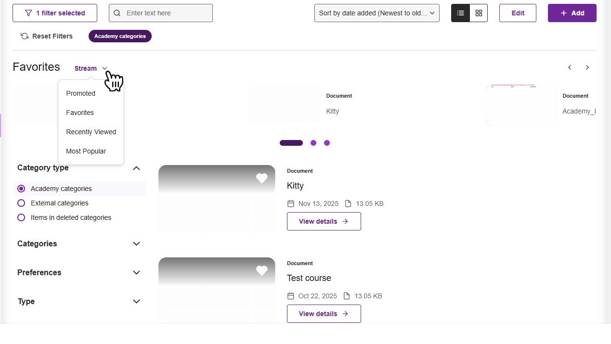The height and width of the screenshot is (344, 611).
Task: Click the Reset Filters refresh icon
Action: (x=25, y=36)
